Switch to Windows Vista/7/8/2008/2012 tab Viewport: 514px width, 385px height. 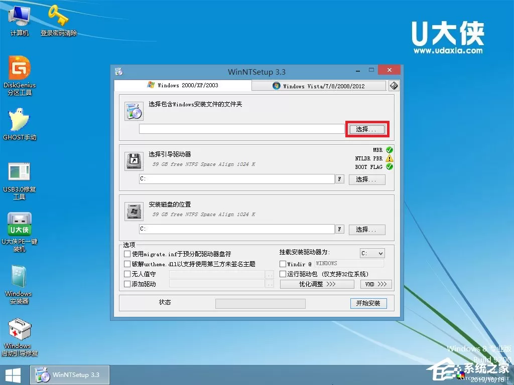tap(319, 86)
